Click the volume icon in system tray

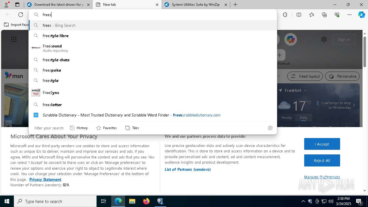point(331,201)
